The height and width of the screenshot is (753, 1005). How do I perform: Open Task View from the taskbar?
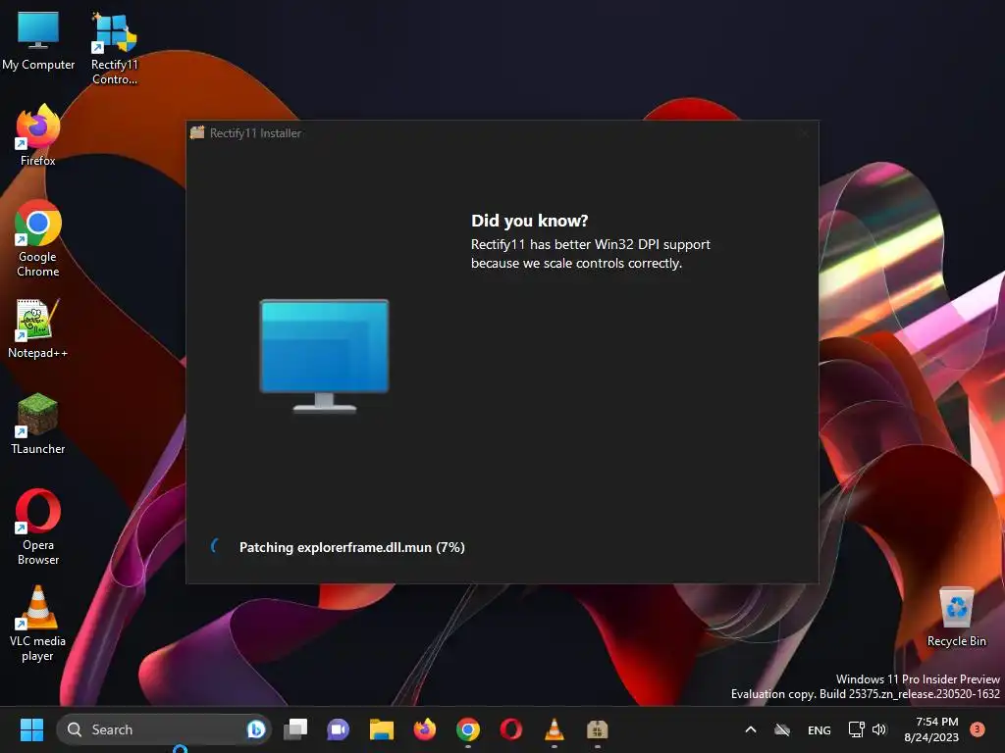(x=295, y=729)
